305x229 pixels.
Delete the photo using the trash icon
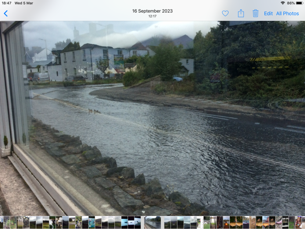[255, 13]
